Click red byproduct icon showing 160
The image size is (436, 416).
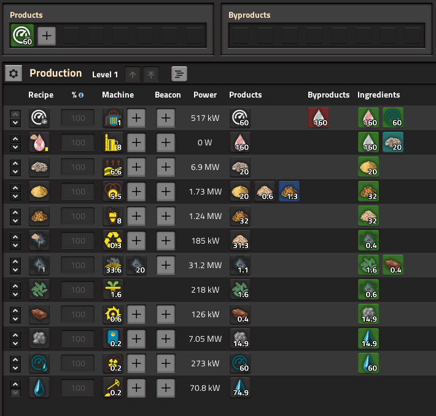click(x=319, y=118)
